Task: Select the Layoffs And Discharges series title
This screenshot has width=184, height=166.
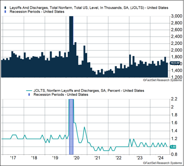Action: [89, 8]
